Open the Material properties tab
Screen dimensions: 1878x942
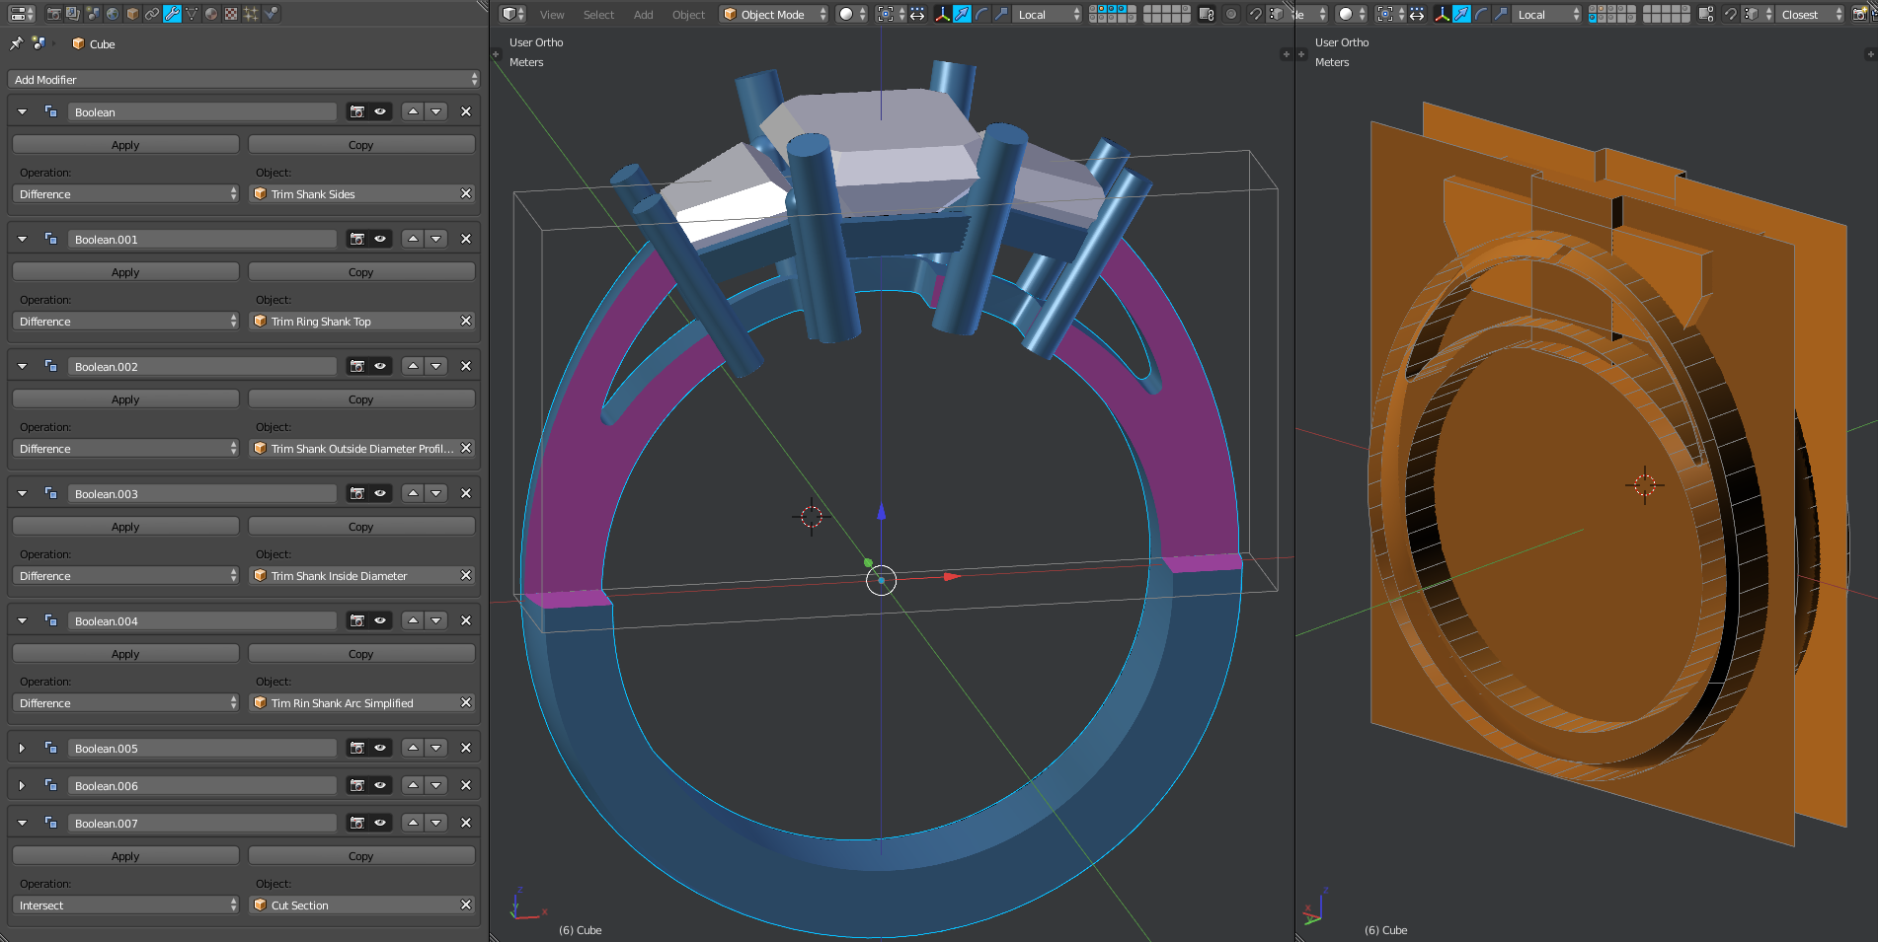210,14
